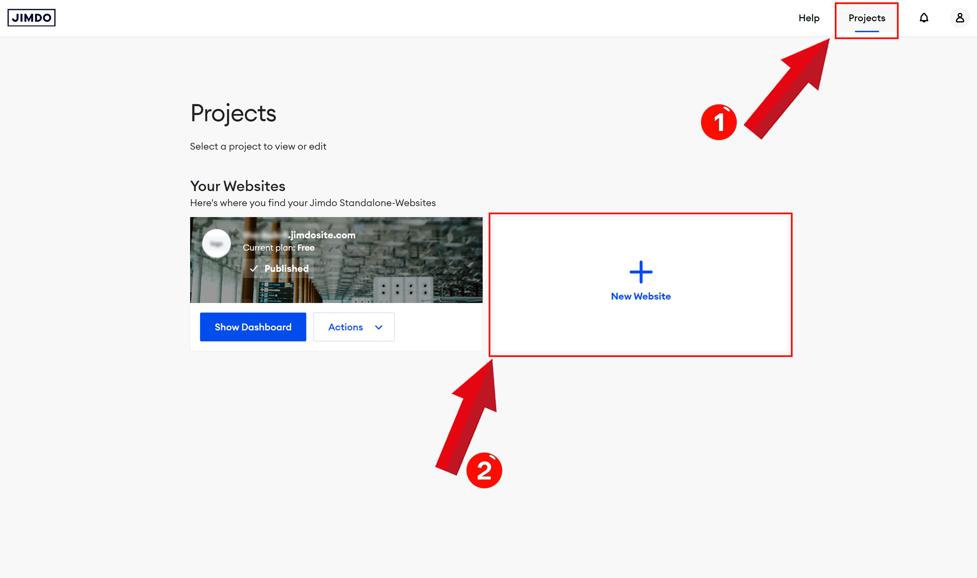Click the Free plan status badge
The image size is (977, 578).
pyautogui.click(x=304, y=248)
